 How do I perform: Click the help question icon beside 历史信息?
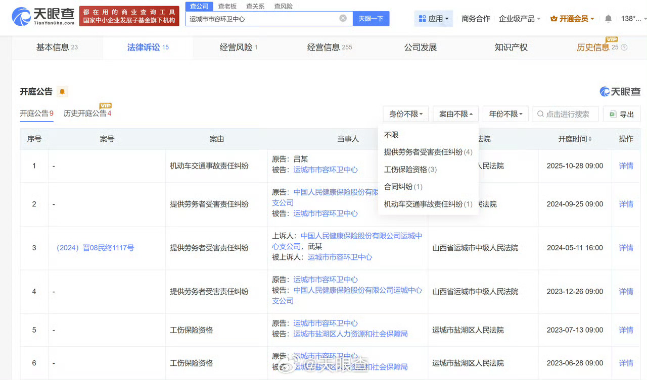(x=624, y=47)
